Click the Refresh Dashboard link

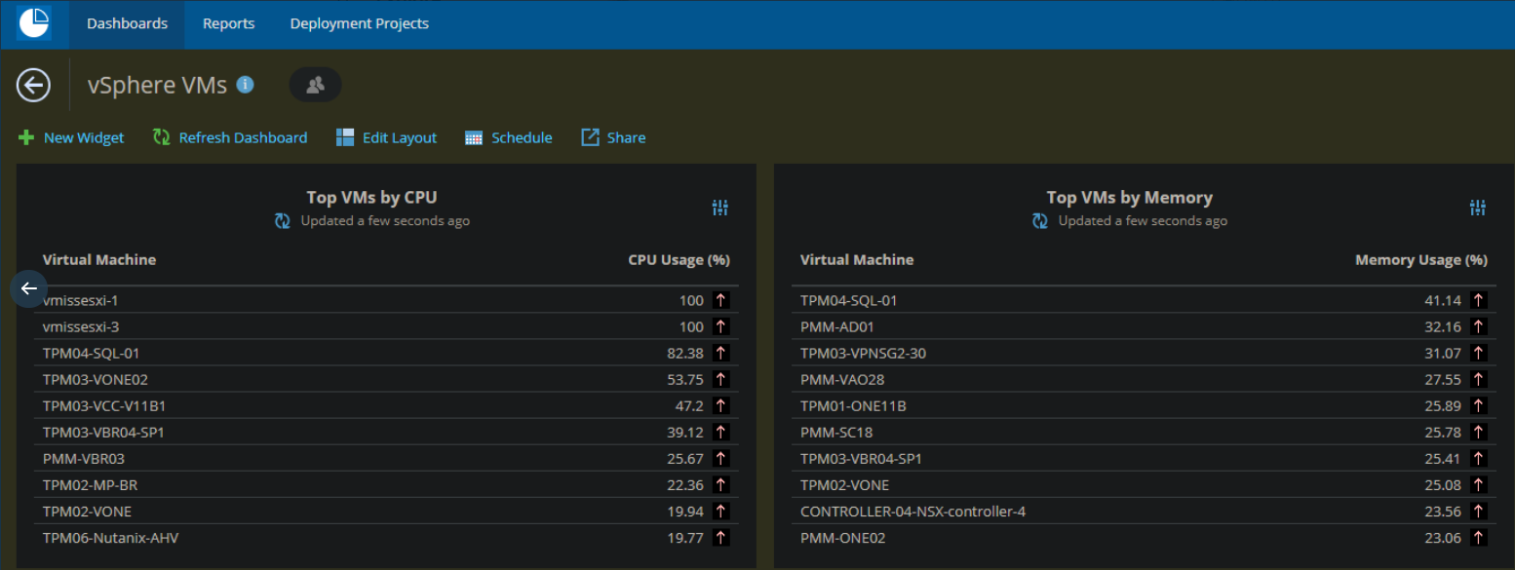coord(242,137)
